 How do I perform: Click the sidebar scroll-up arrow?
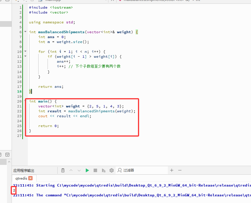[9, 162]
